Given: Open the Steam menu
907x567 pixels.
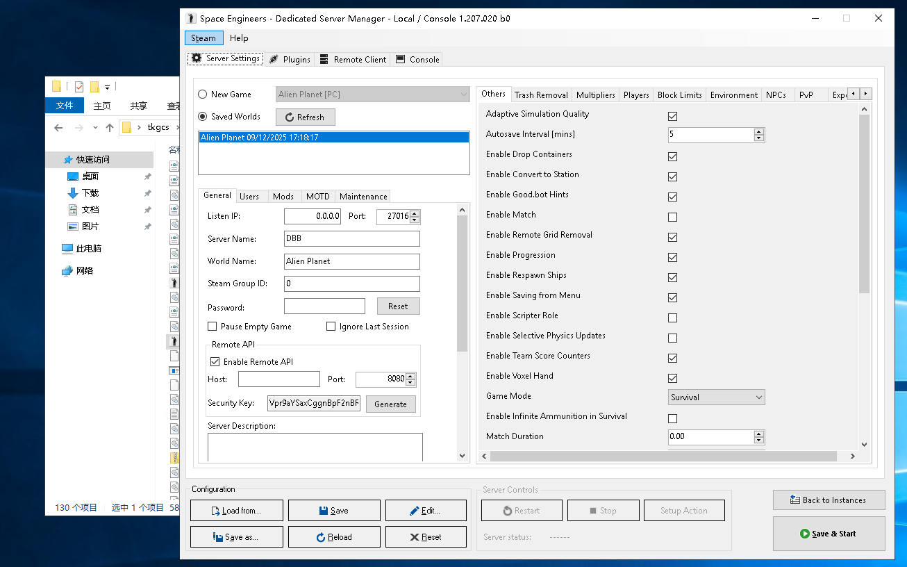Looking at the screenshot, I should [x=203, y=38].
